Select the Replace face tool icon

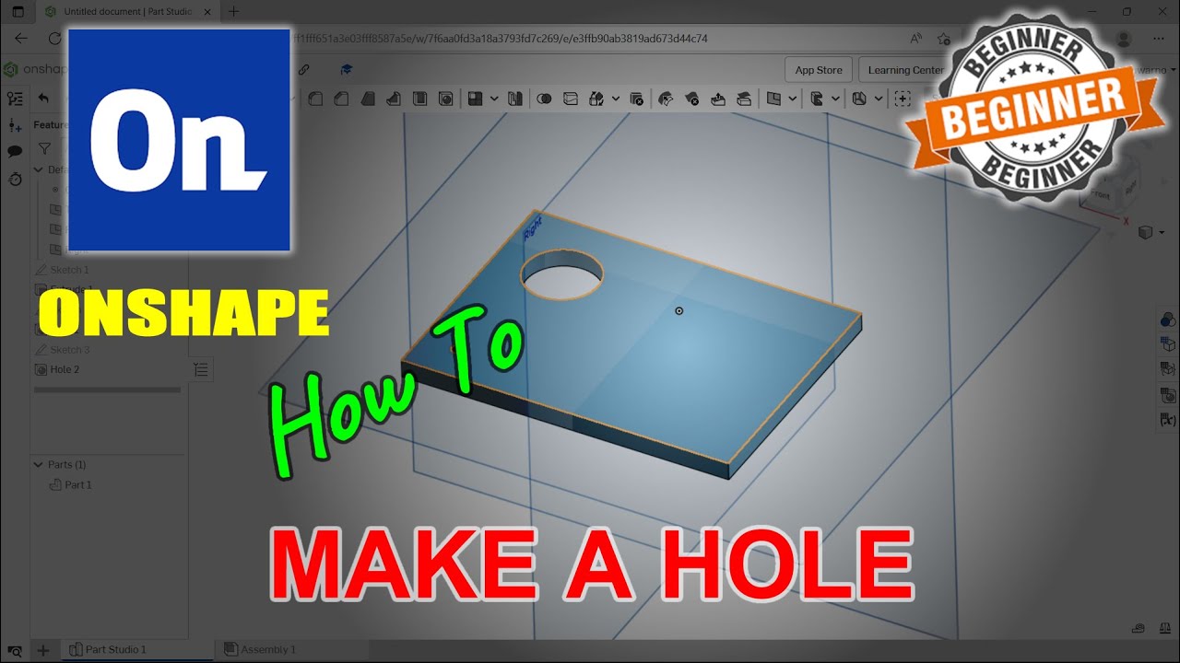pos(743,99)
